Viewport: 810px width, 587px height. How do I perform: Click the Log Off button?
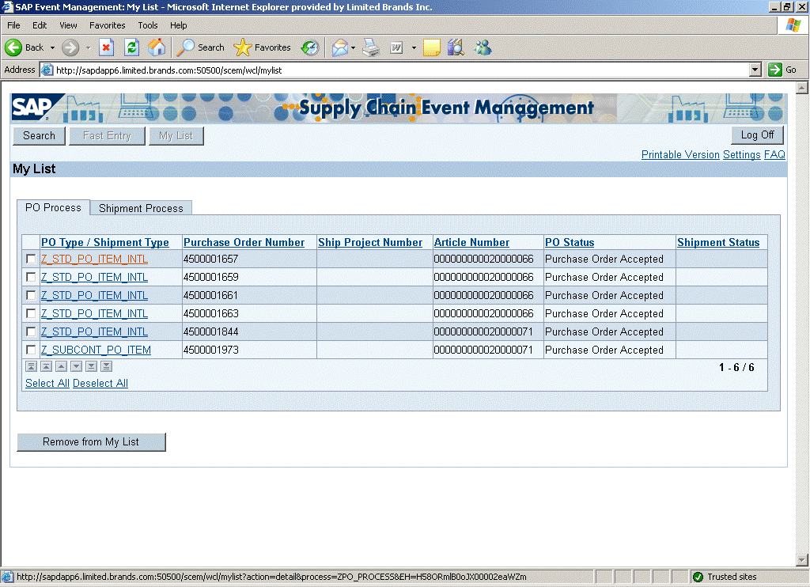point(757,134)
